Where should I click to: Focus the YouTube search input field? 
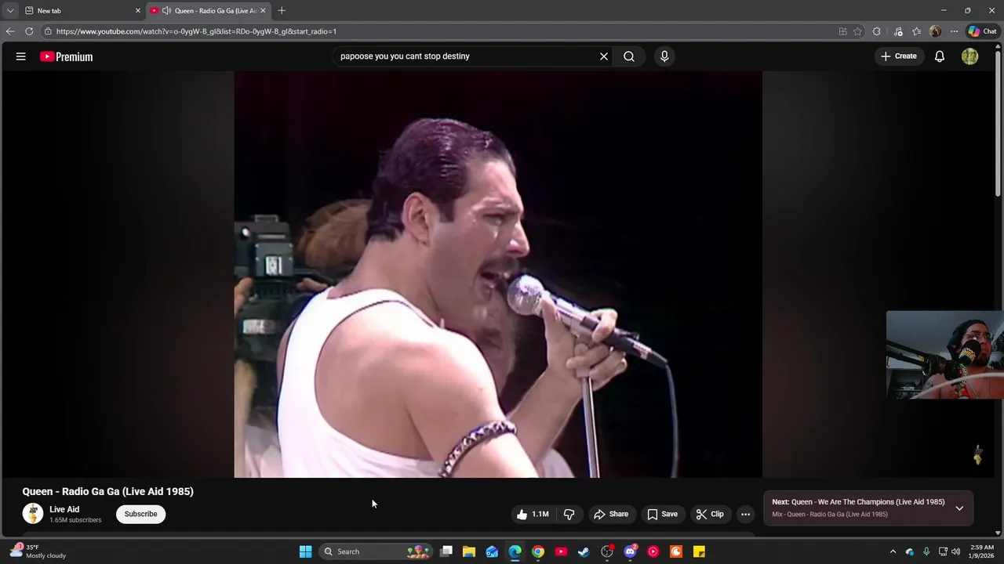click(x=467, y=56)
